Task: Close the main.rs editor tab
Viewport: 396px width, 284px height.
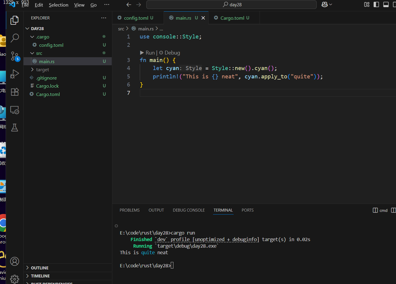Action: [x=203, y=18]
